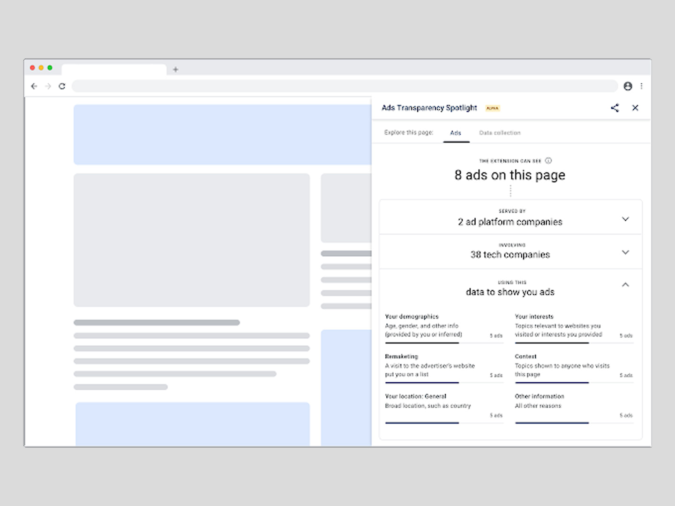Open a new tab with plus icon
This screenshot has width=675, height=506.
[x=176, y=69]
